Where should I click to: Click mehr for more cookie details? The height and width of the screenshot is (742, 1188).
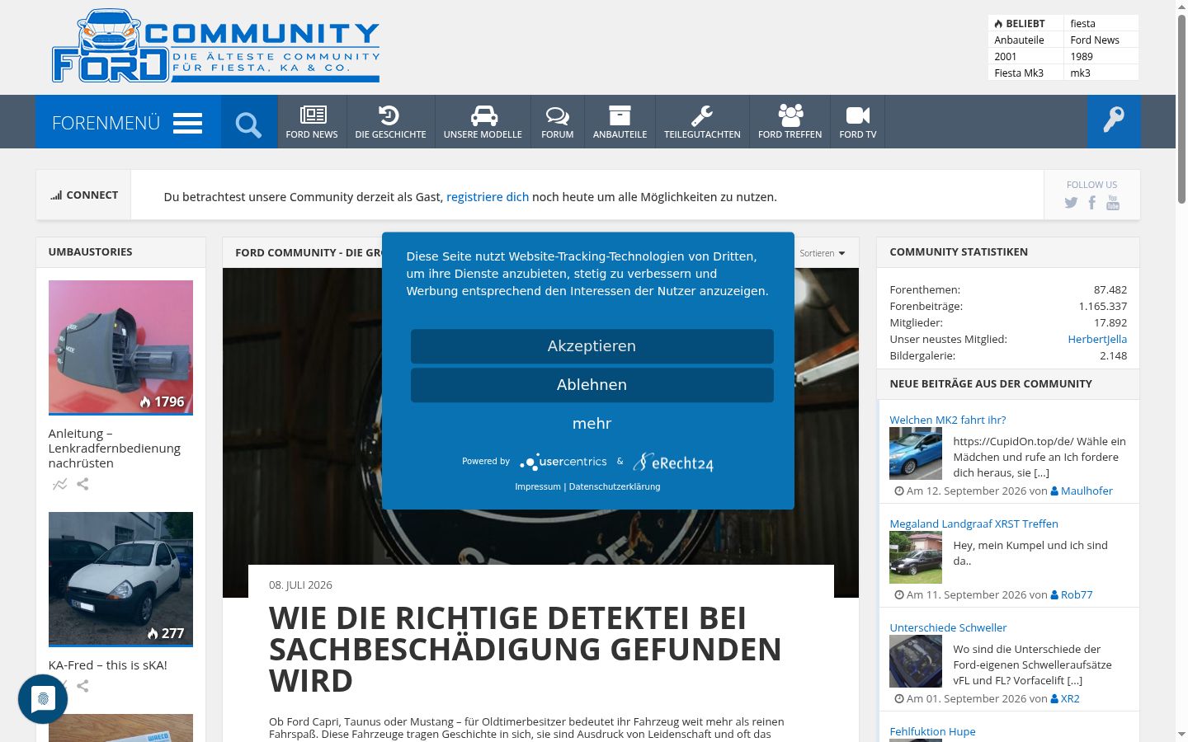pyautogui.click(x=592, y=424)
